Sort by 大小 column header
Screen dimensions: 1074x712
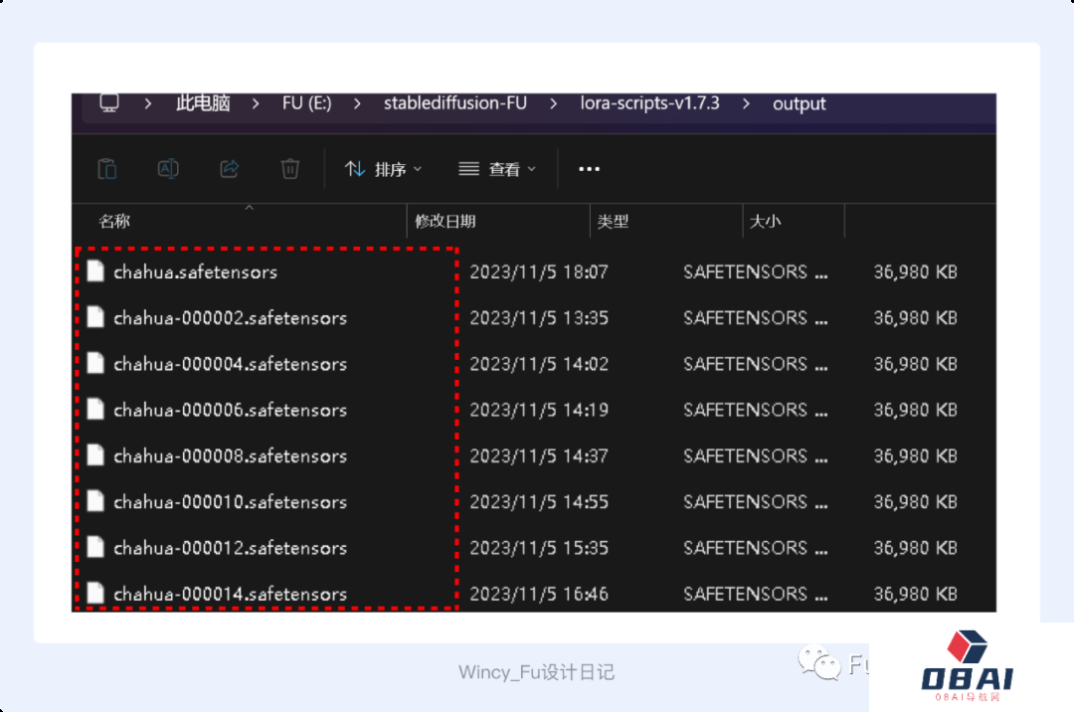(x=765, y=222)
